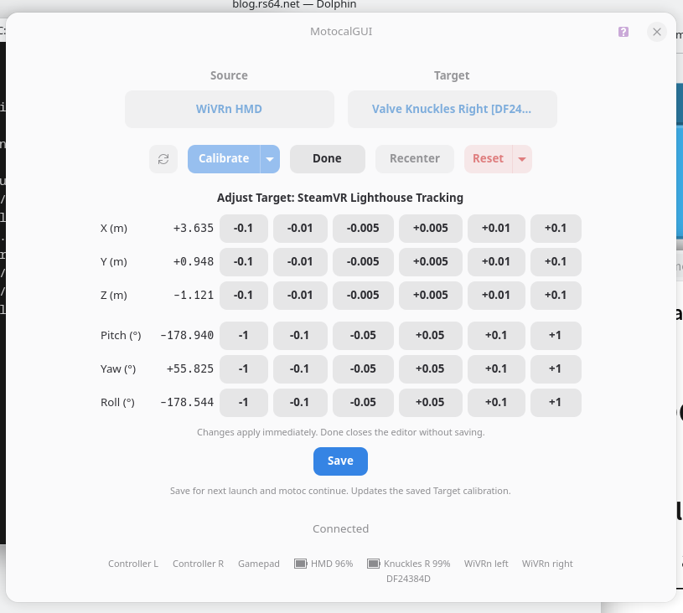Click the WiVRn right status label

tap(547, 564)
